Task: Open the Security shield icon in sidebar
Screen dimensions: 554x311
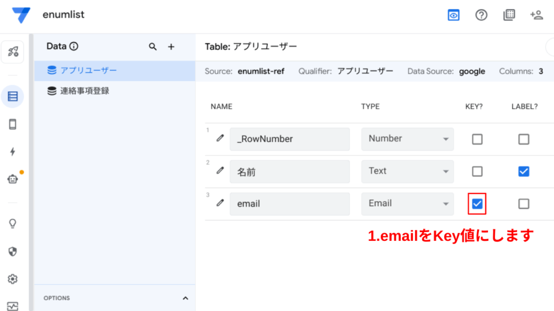Action: 12,251
